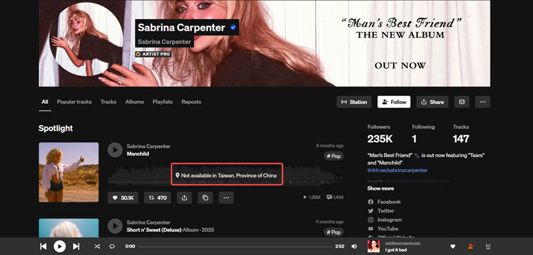Skip to the next track in player
The height and width of the screenshot is (255, 533).
pyautogui.click(x=76, y=246)
